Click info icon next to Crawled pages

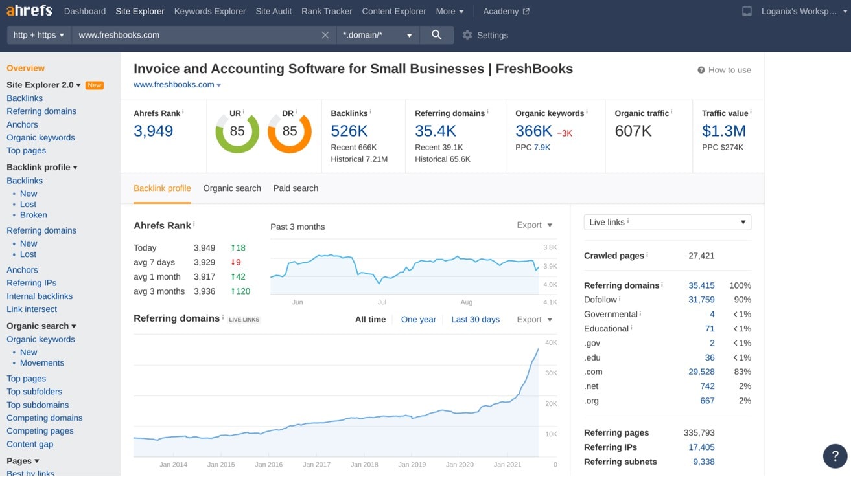pos(647,254)
